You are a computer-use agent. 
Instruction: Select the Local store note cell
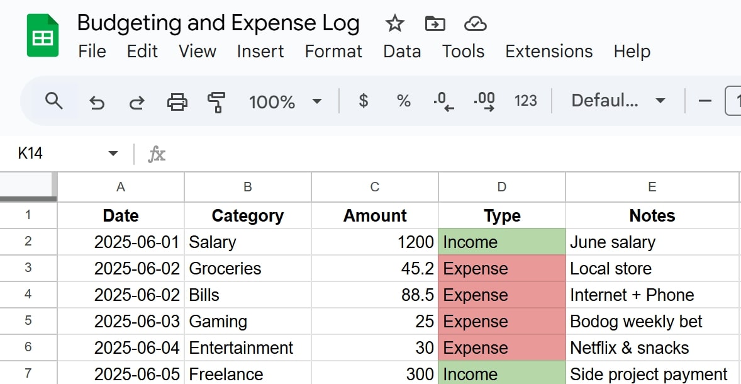(652, 269)
